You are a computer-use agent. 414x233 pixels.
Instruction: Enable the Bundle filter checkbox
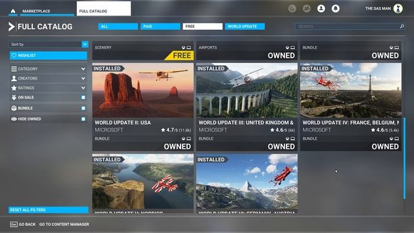[x=83, y=108]
